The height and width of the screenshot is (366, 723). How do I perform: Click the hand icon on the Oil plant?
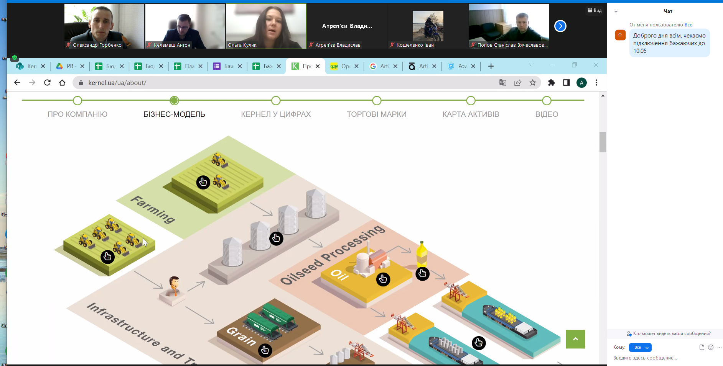383,279
